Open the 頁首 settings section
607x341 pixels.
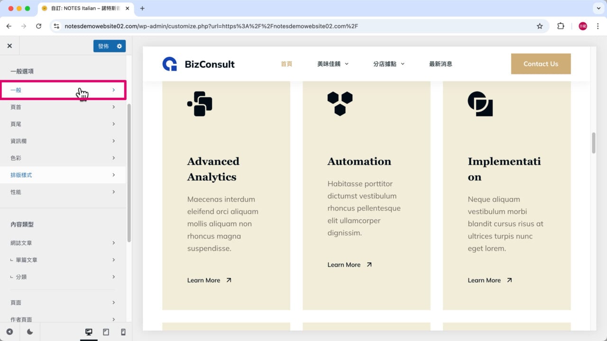click(x=63, y=107)
